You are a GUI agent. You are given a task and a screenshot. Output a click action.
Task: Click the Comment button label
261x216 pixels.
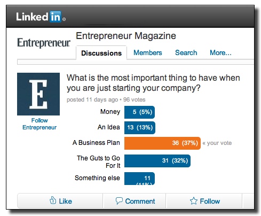140,201
